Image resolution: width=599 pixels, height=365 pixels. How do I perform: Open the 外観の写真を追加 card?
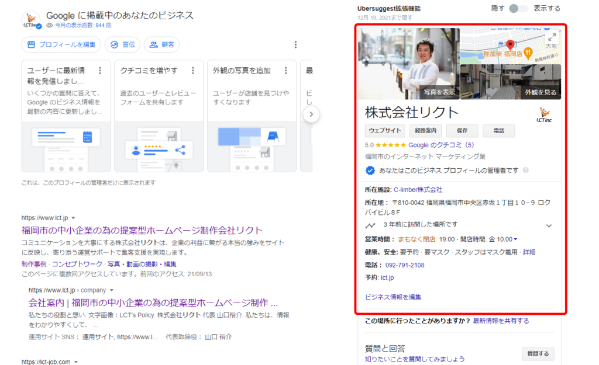click(252, 116)
